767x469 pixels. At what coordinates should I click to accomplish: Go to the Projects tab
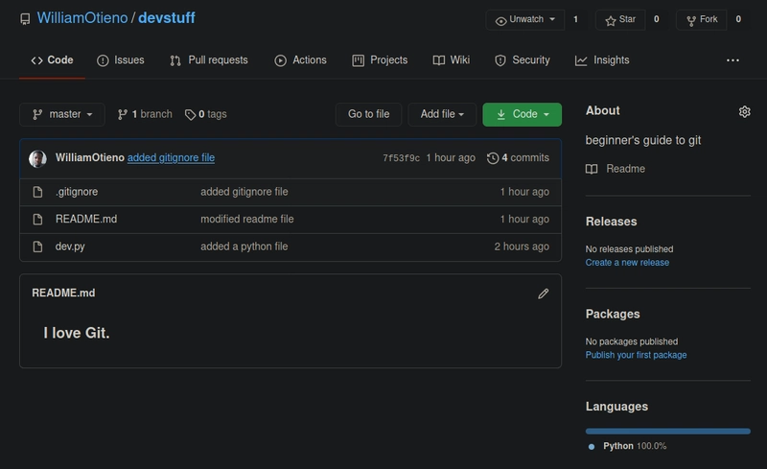(380, 60)
